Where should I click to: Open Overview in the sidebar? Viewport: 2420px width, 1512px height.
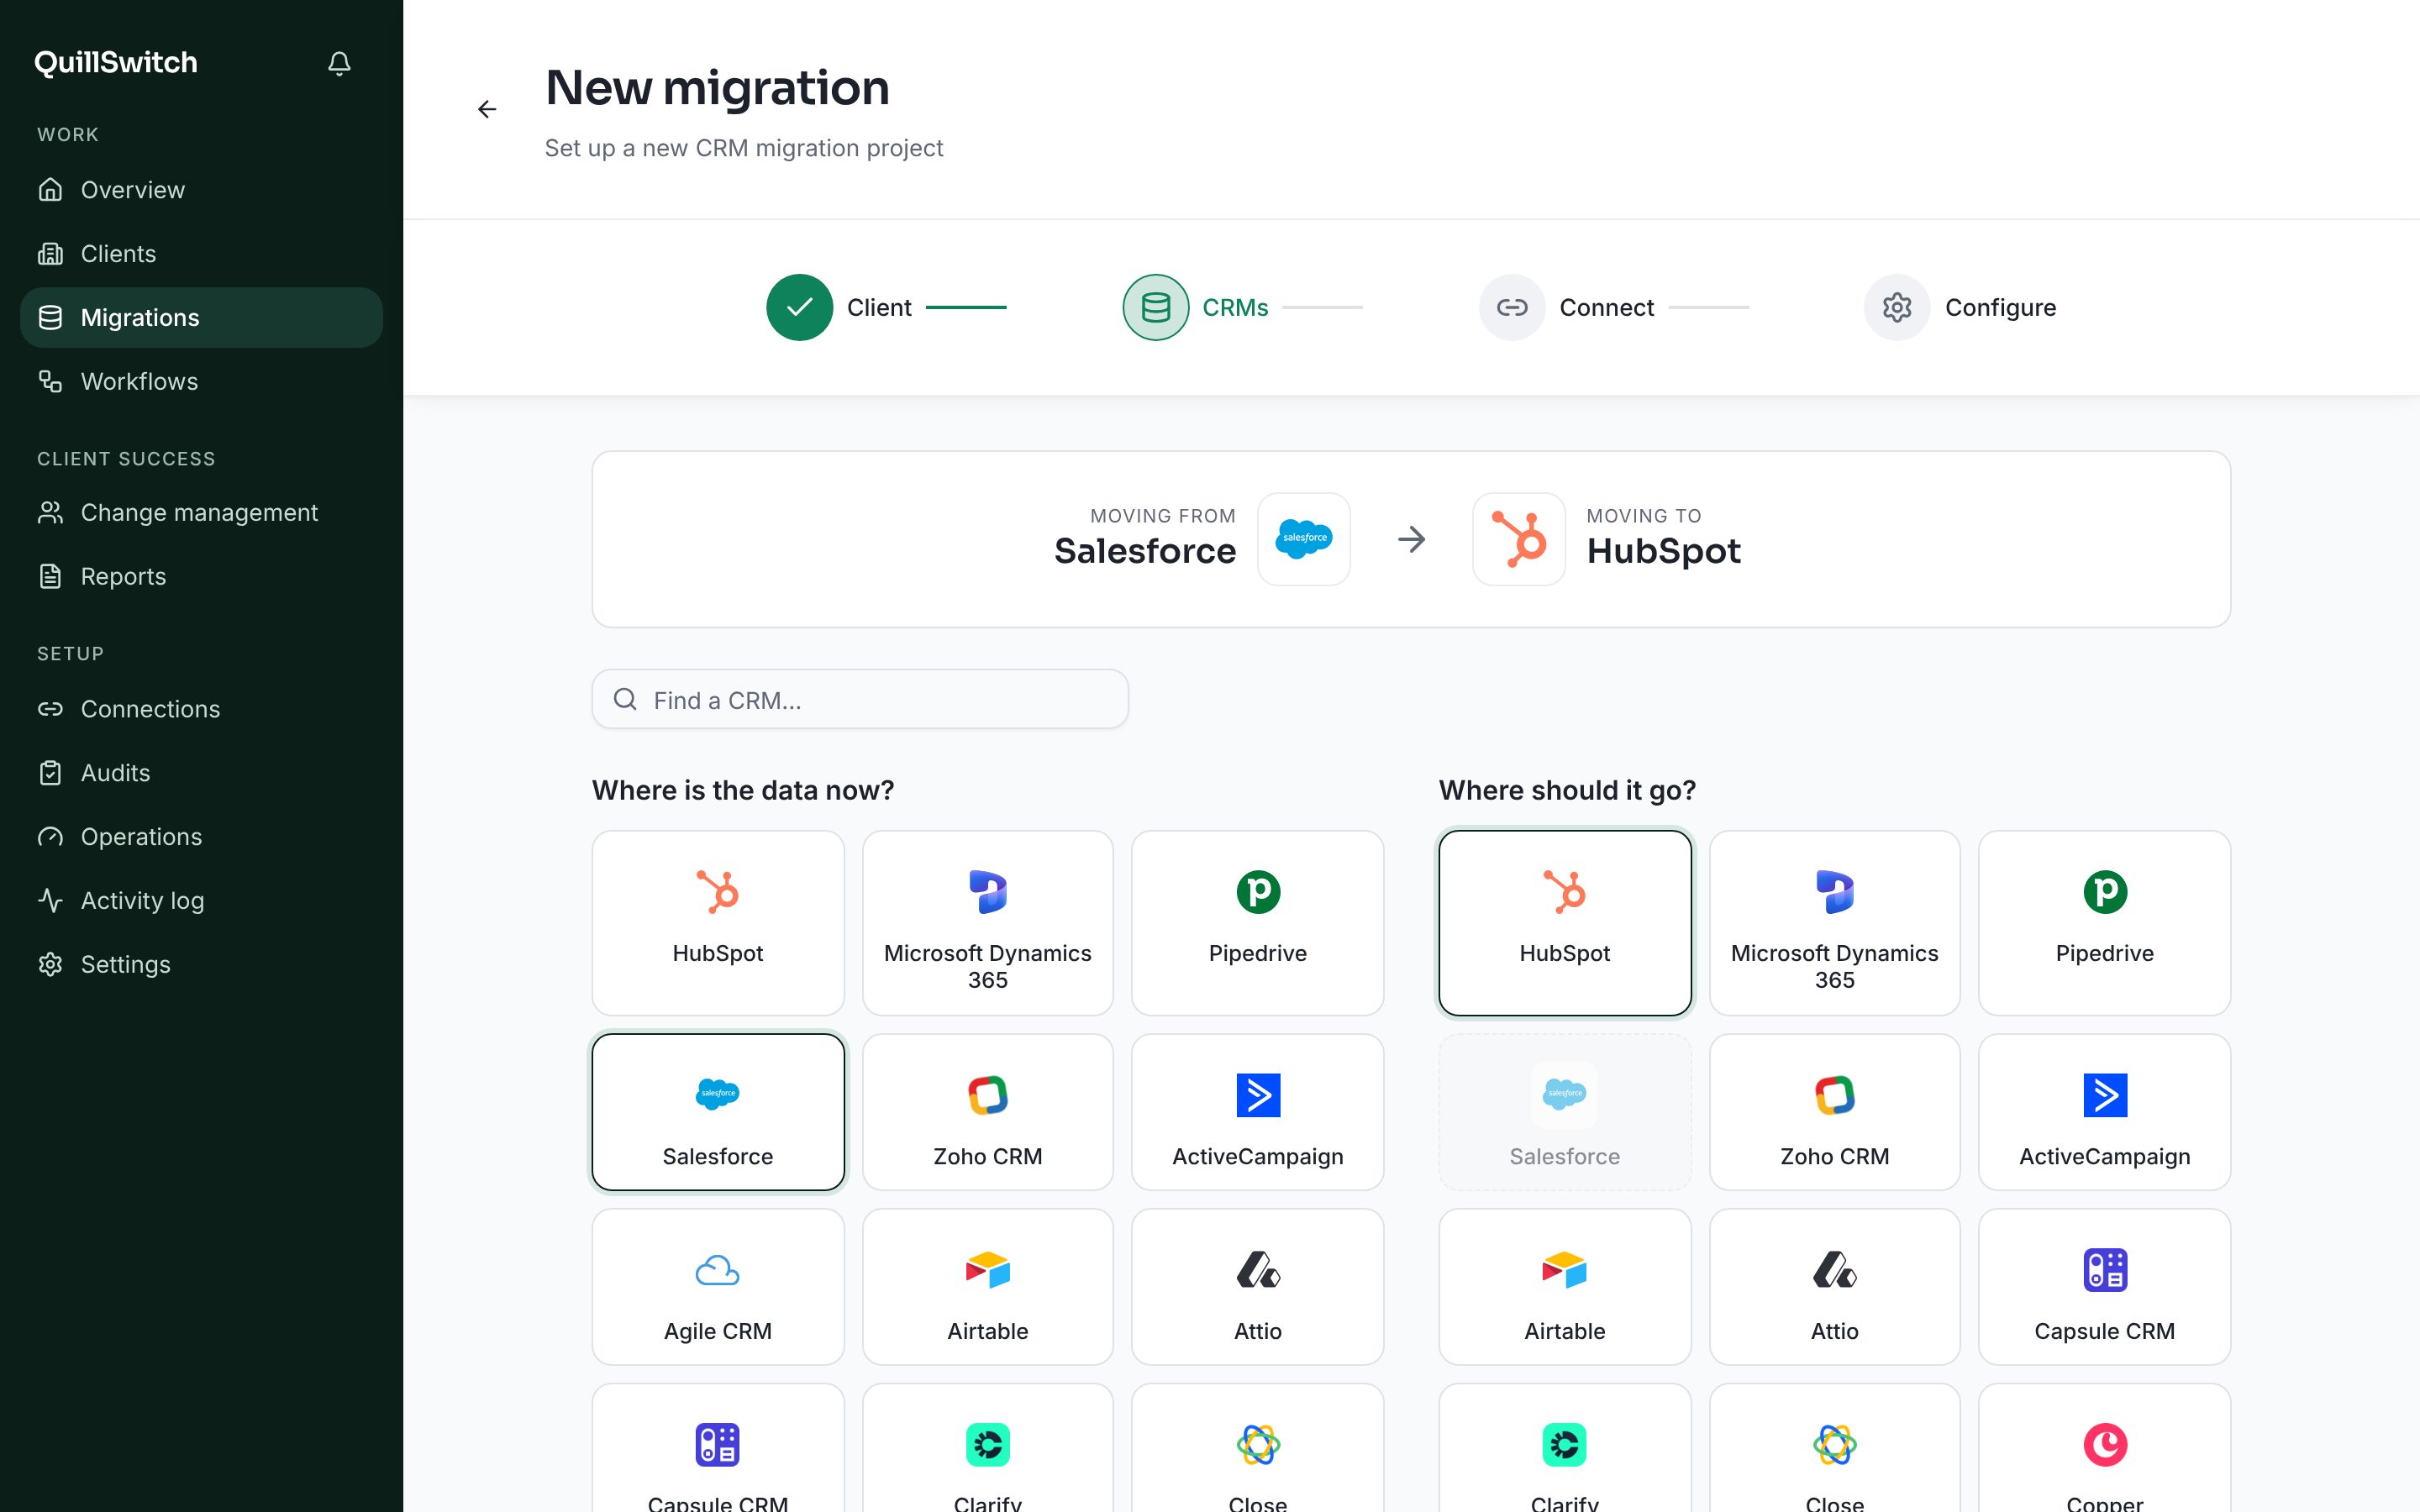tap(201, 190)
